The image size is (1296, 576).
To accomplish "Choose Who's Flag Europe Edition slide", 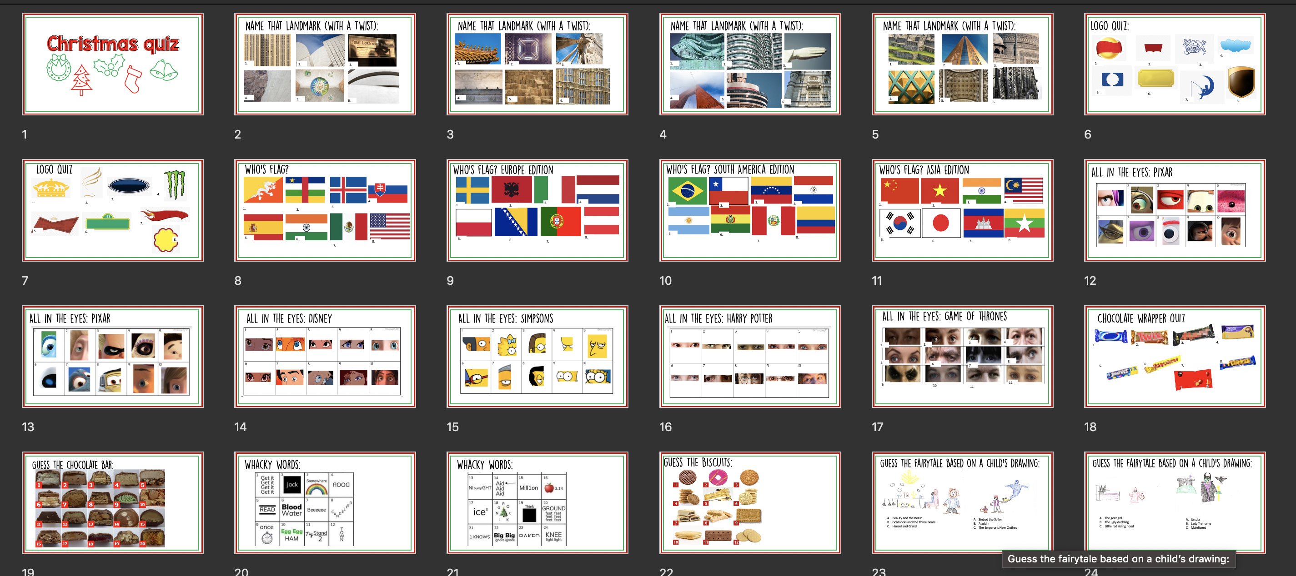I will pos(537,210).
